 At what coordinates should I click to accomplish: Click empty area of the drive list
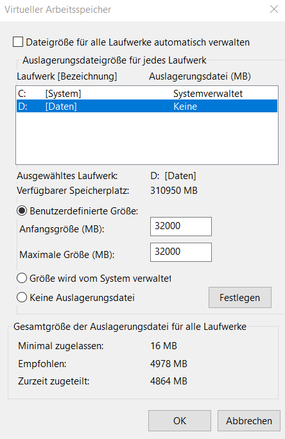point(147,138)
